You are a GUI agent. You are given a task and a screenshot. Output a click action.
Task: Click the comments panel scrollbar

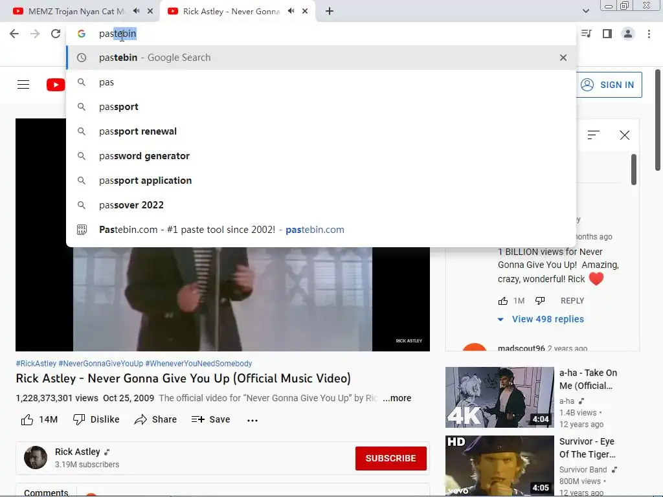coord(634,170)
